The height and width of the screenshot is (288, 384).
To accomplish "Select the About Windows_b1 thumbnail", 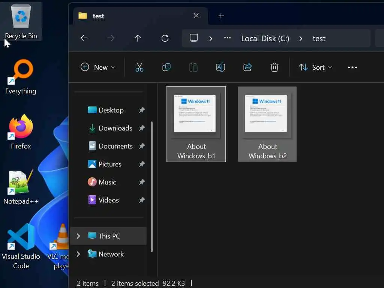I will pyautogui.click(x=196, y=124).
